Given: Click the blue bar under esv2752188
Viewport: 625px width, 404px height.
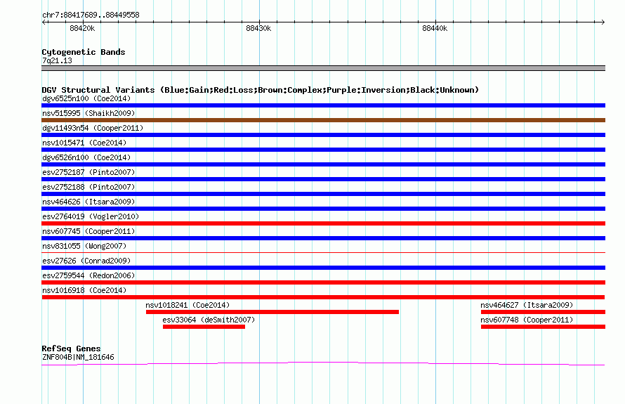Looking at the screenshot, I should click(x=323, y=194).
